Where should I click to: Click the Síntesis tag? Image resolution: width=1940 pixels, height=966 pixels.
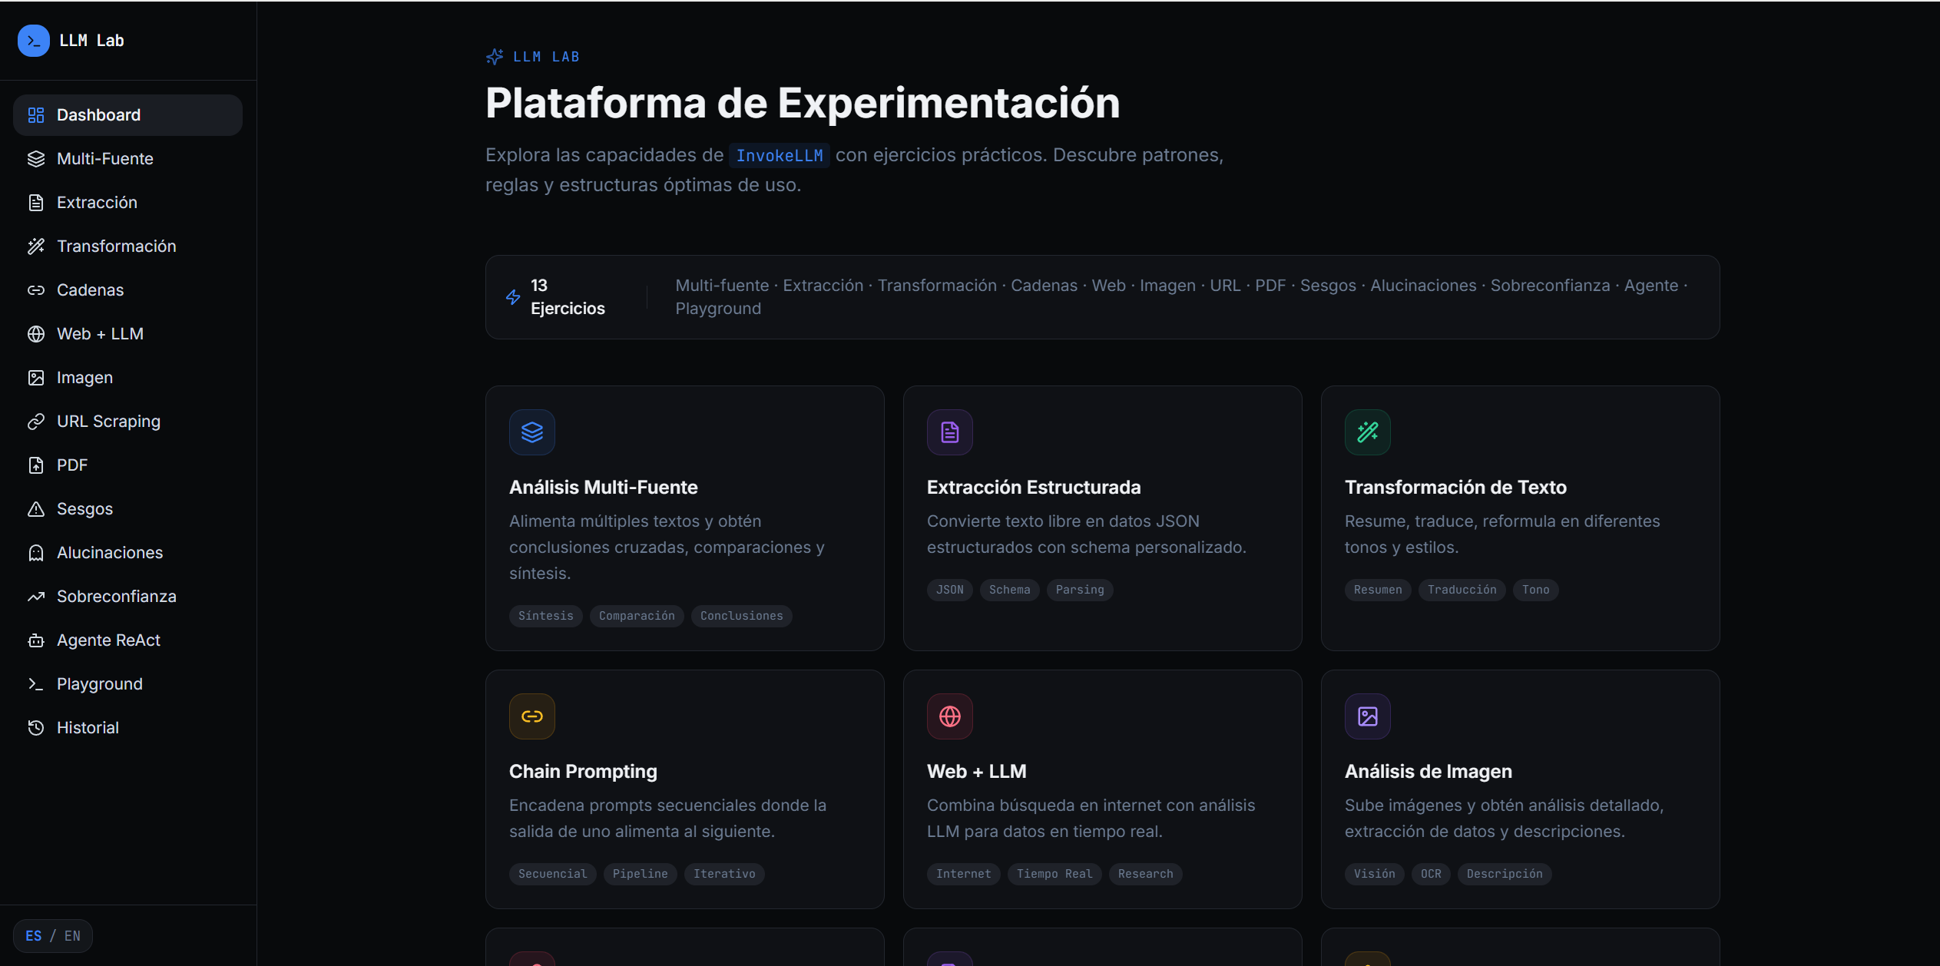tap(546, 616)
